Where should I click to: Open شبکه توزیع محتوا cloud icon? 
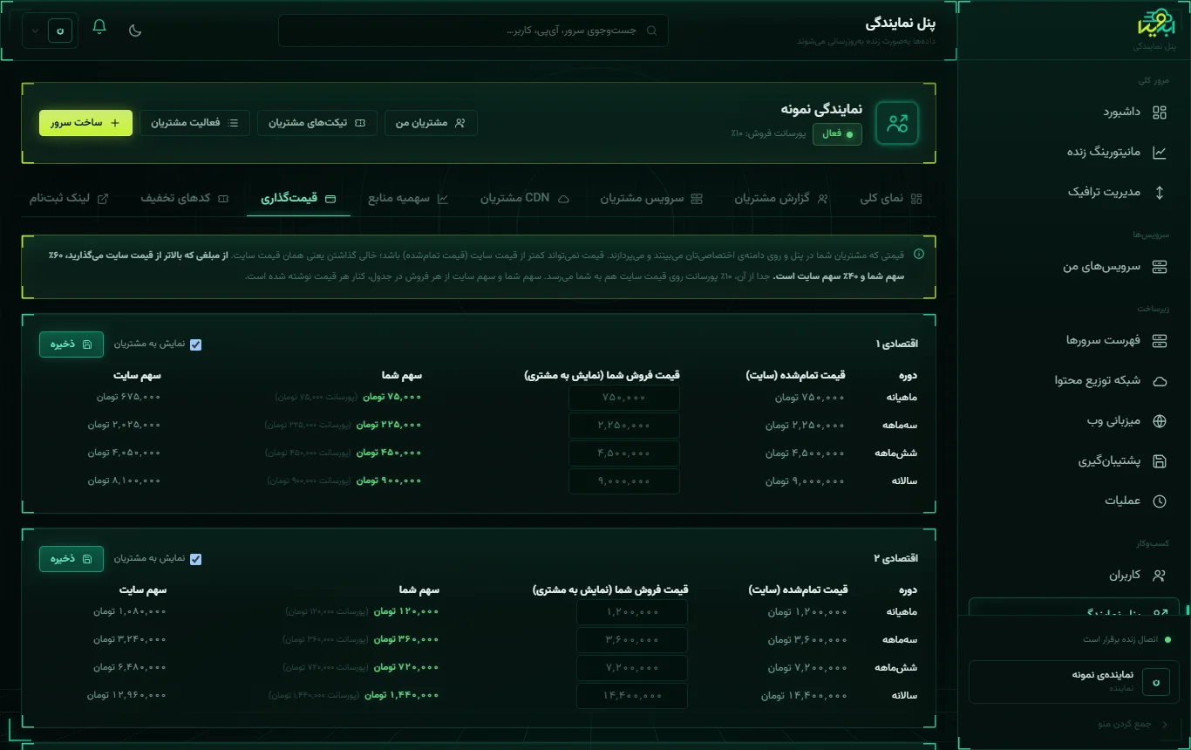pyautogui.click(x=1159, y=380)
